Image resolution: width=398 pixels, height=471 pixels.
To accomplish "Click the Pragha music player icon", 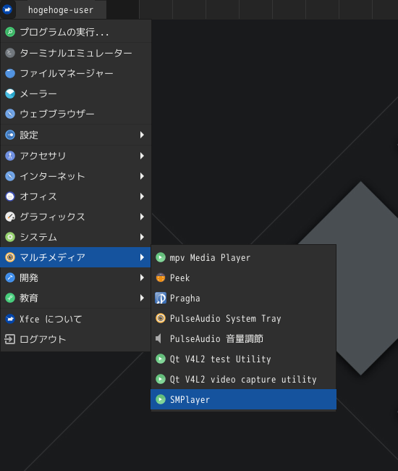I will (161, 298).
